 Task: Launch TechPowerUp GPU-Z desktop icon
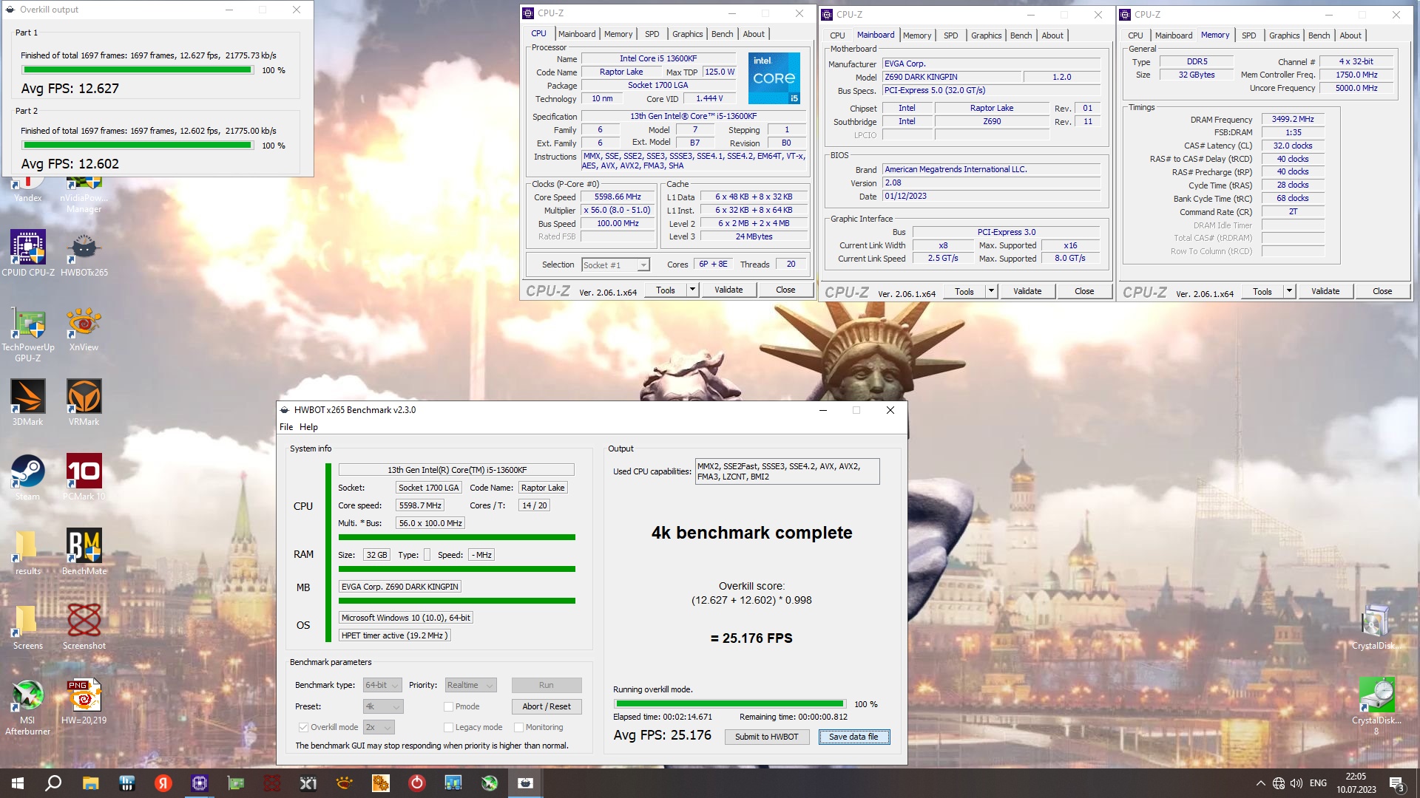pyautogui.click(x=28, y=334)
